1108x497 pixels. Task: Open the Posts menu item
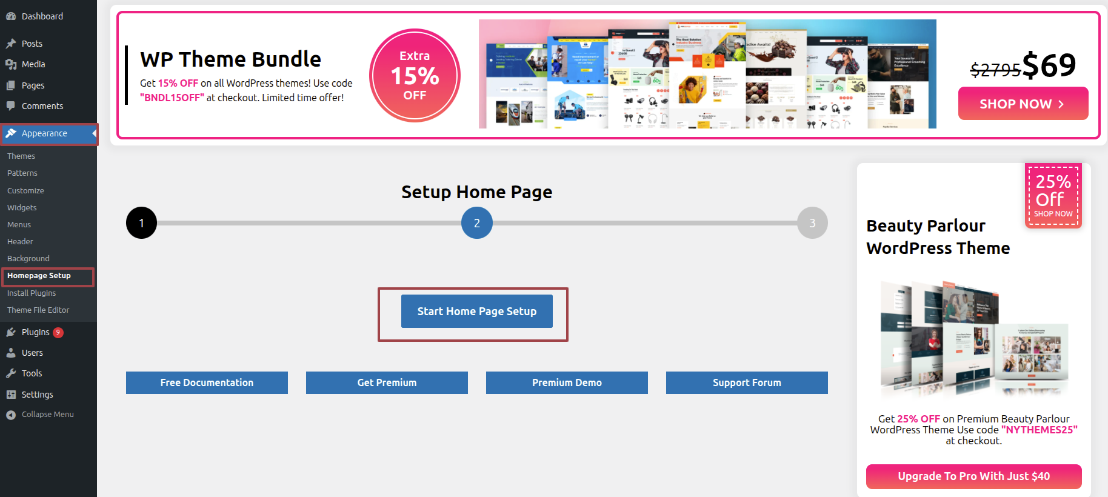click(x=32, y=44)
